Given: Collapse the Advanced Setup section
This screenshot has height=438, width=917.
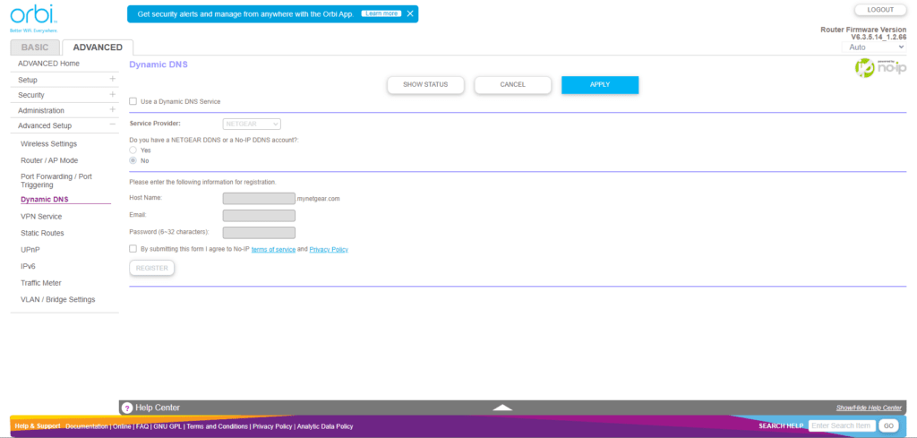Looking at the screenshot, I should pyautogui.click(x=112, y=125).
